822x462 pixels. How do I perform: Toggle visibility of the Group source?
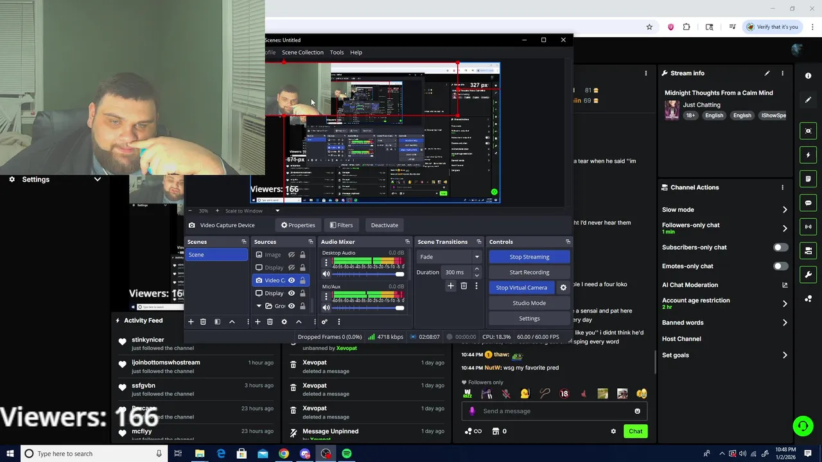pyautogui.click(x=292, y=306)
